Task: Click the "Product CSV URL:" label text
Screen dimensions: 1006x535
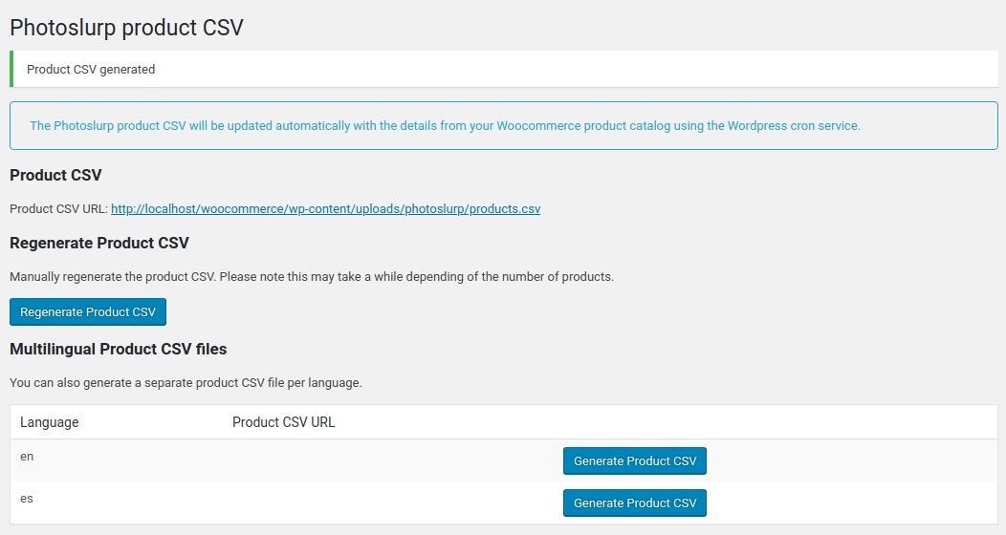Action: tap(58, 208)
